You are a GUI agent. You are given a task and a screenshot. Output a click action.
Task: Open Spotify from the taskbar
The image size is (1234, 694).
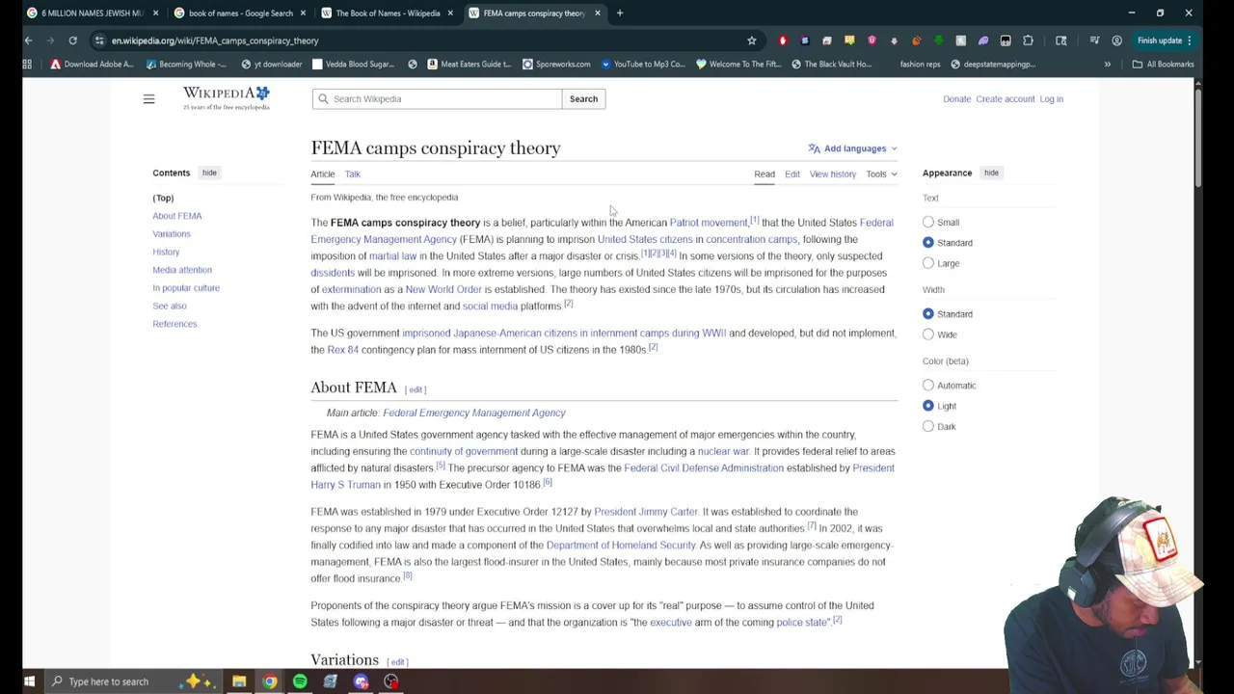[x=300, y=681]
